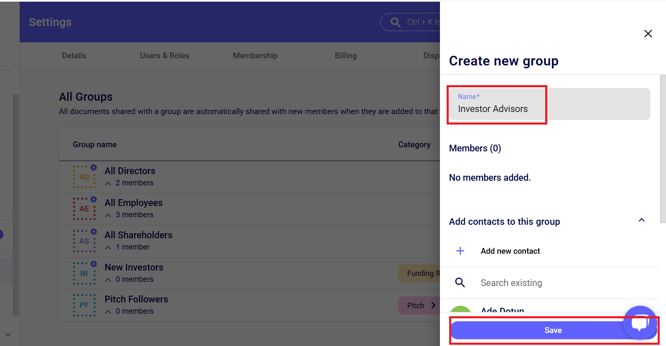Click the plus icon beside Add new contact
The width and height of the screenshot is (666, 346).
click(460, 251)
